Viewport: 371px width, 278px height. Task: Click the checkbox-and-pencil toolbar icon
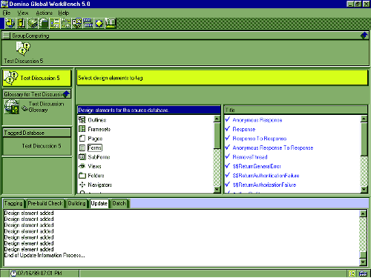[77, 23]
